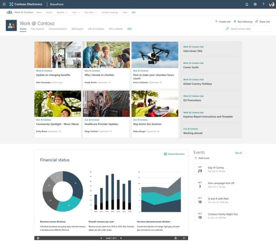Click Edit in site navigation
The width and height of the screenshot is (276, 245).
coord(130,29)
